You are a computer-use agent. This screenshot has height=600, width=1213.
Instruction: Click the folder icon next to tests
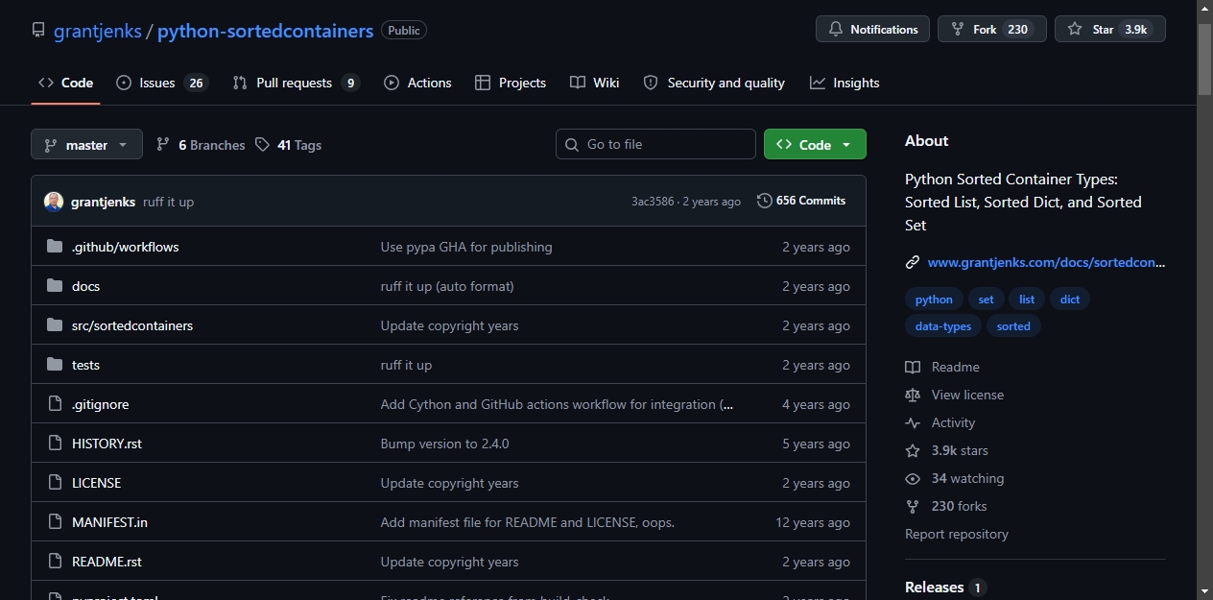click(55, 365)
